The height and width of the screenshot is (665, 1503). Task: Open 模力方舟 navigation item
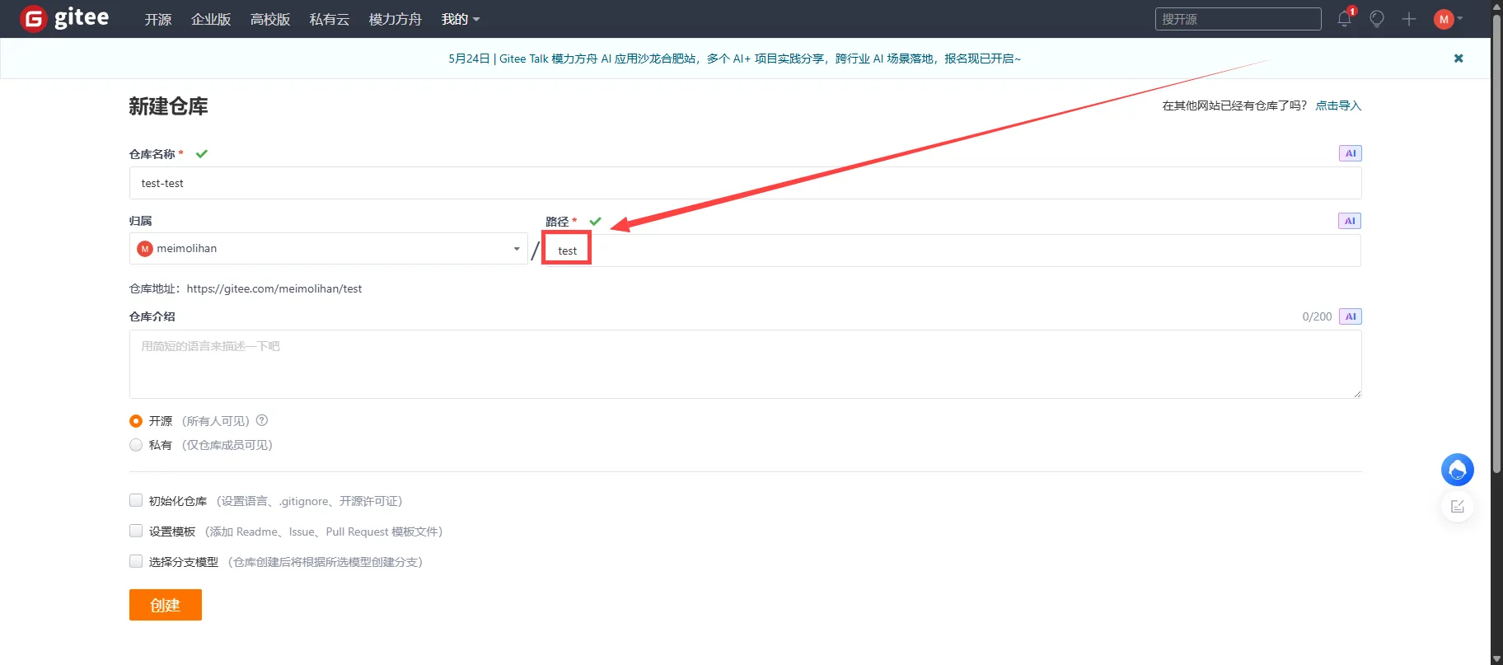[395, 19]
